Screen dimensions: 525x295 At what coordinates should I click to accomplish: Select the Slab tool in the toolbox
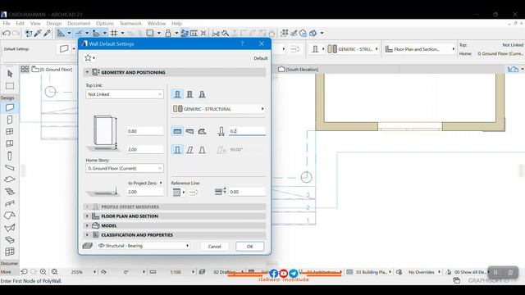(x=10, y=179)
